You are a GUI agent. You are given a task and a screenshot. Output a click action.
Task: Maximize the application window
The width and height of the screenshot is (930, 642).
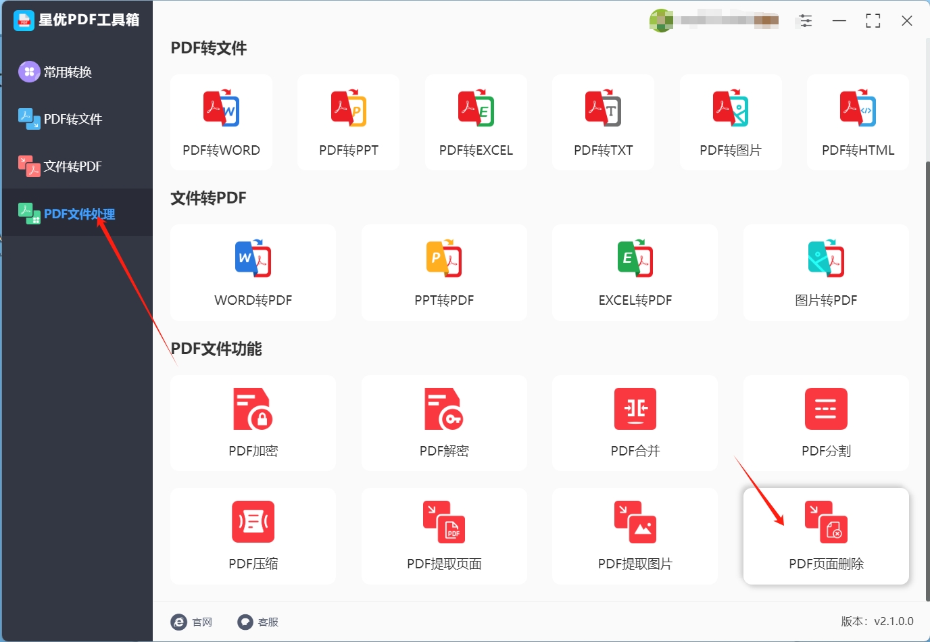873,21
